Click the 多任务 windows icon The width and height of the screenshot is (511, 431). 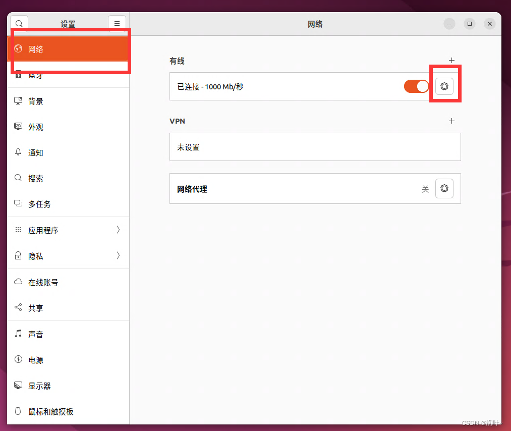pos(18,203)
